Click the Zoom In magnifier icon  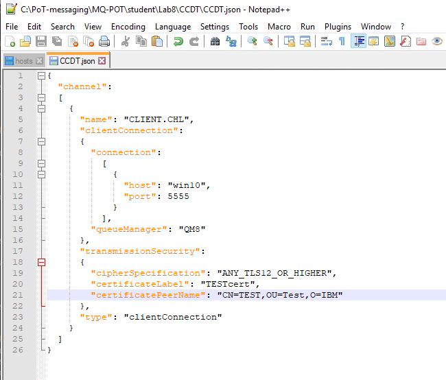(x=253, y=42)
